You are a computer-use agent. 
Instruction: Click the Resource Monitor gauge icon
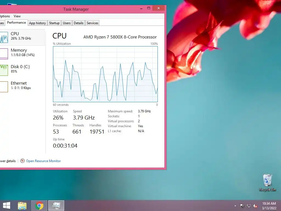pyautogui.click(x=23, y=161)
